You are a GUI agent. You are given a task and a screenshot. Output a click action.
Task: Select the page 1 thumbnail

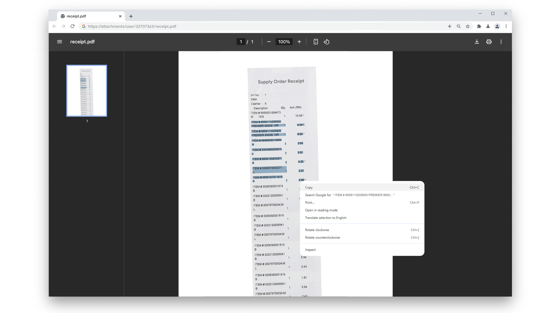click(x=86, y=90)
